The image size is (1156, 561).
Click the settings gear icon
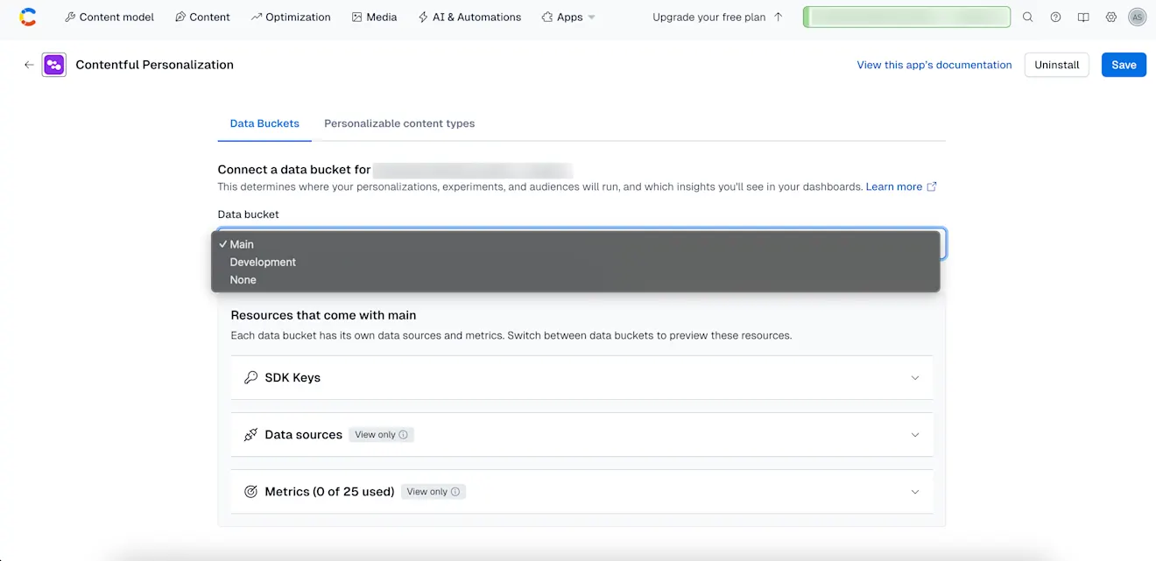point(1111,17)
